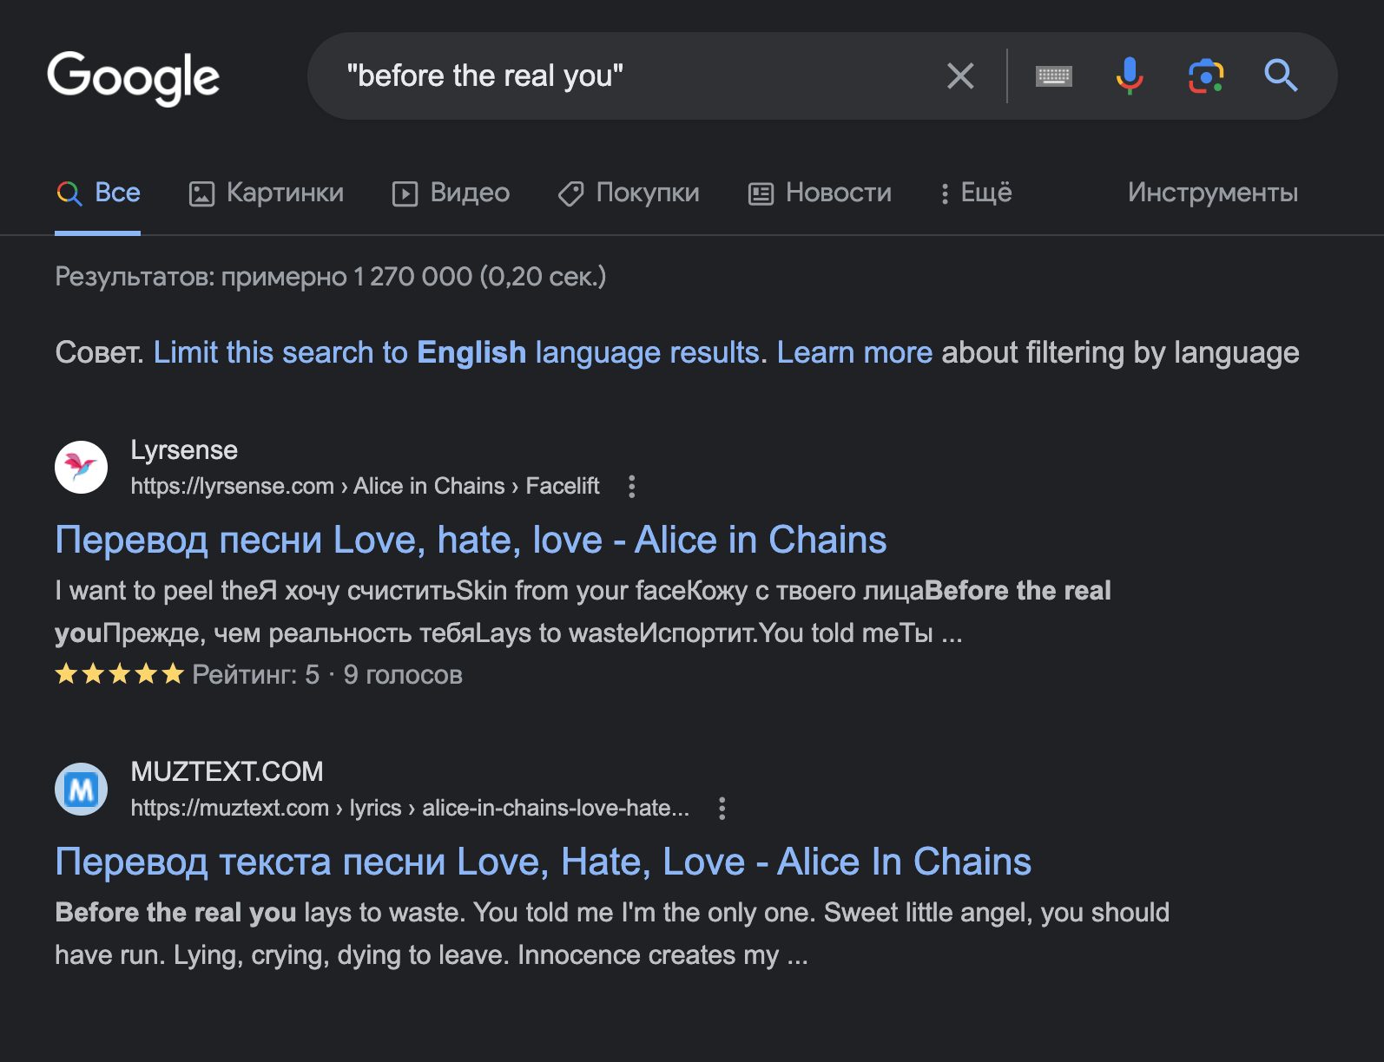Click the MUZTEXT.COM site name text
Screen dimensions: 1384x1062
click(227, 772)
